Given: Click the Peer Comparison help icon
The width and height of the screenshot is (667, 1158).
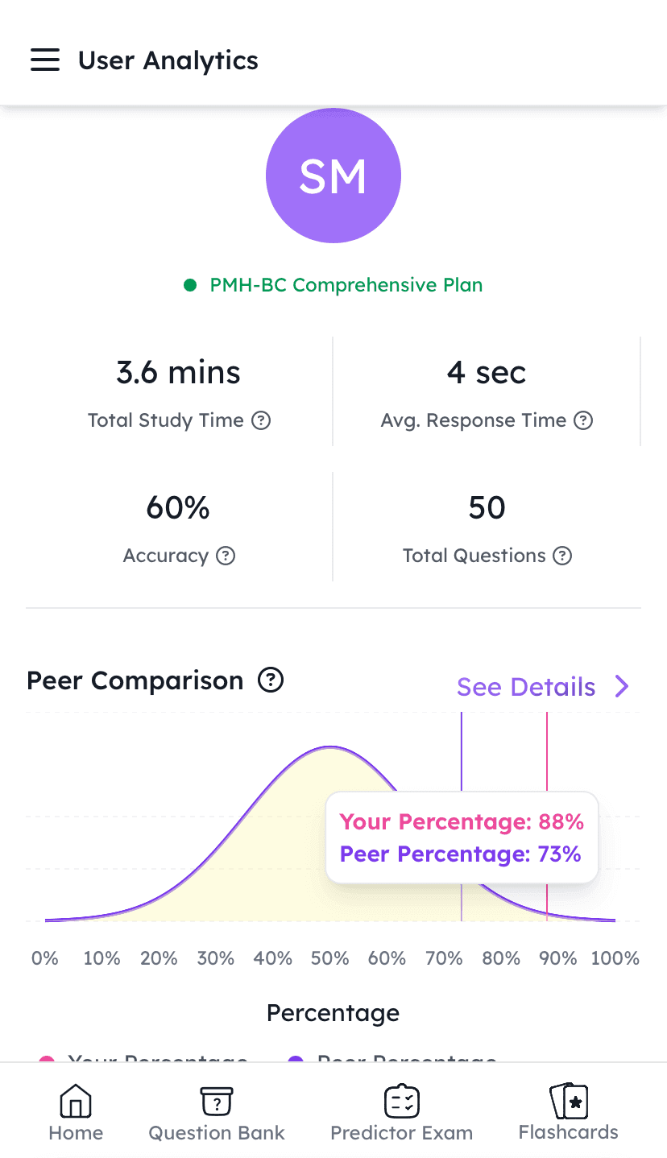Looking at the screenshot, I should click(271, 680).
